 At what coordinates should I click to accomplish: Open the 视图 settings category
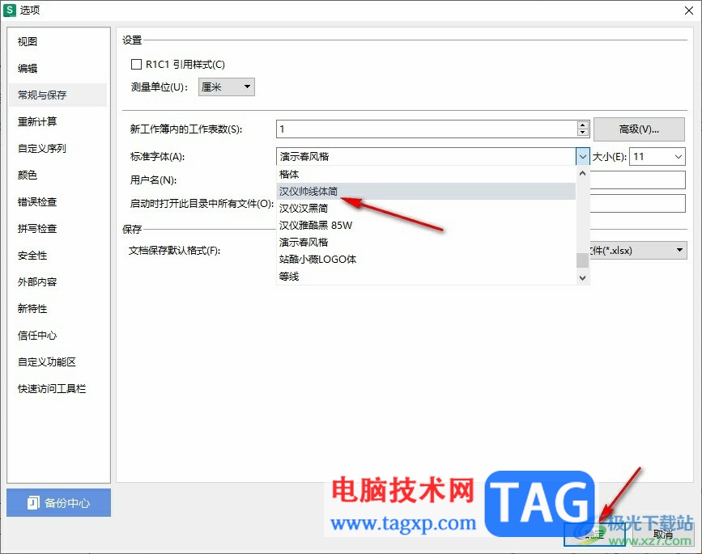coord(28,41)
